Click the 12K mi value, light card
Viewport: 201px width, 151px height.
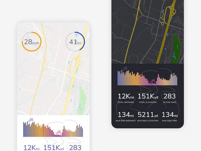coord(31,148)
